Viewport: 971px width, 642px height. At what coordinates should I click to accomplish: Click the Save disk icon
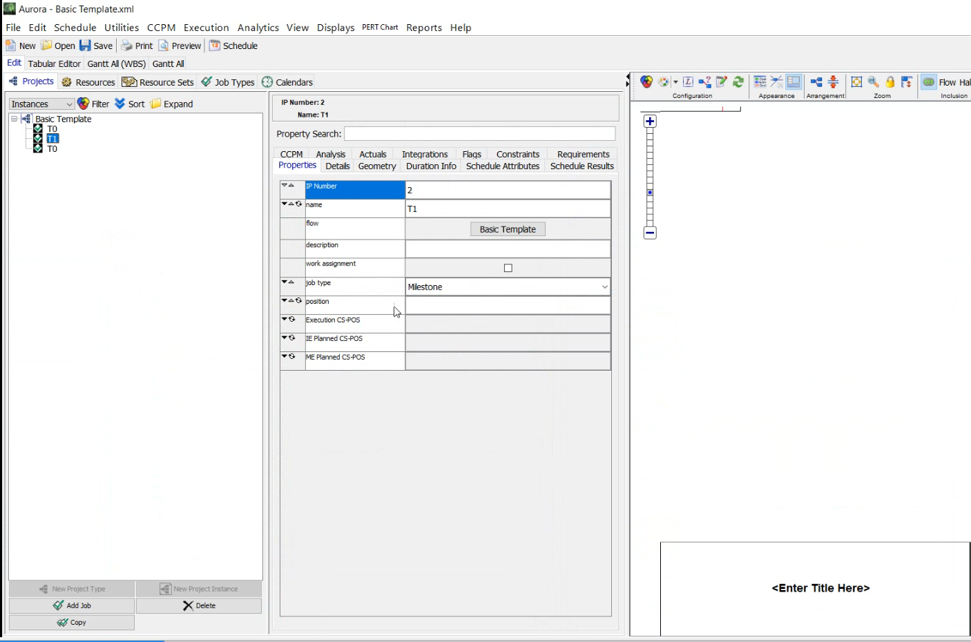(x=85, y=46)
